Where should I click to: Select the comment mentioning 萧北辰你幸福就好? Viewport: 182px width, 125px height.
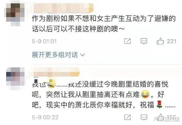104,95
